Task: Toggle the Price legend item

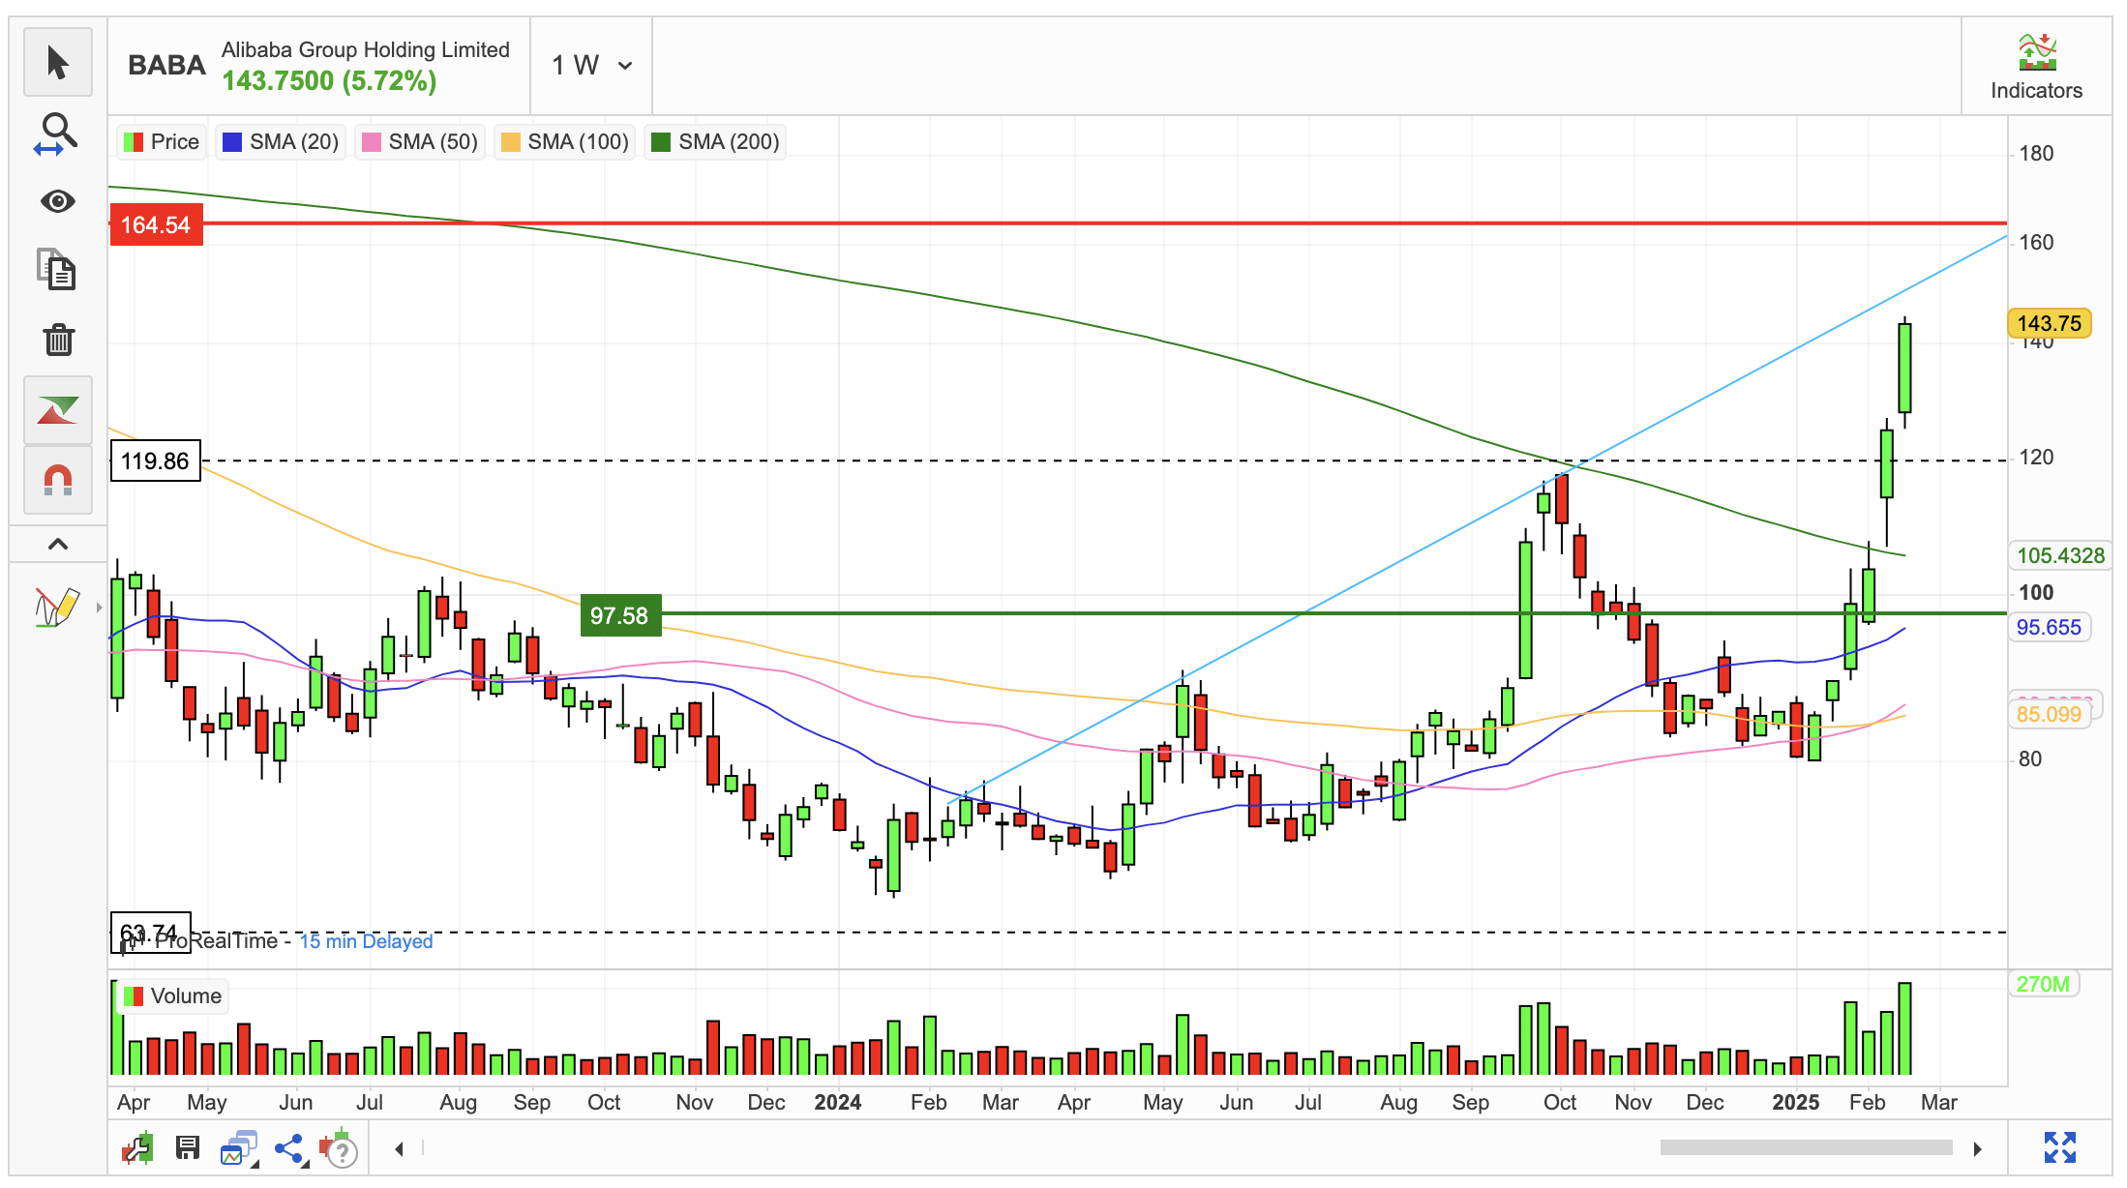Action: 162,142
